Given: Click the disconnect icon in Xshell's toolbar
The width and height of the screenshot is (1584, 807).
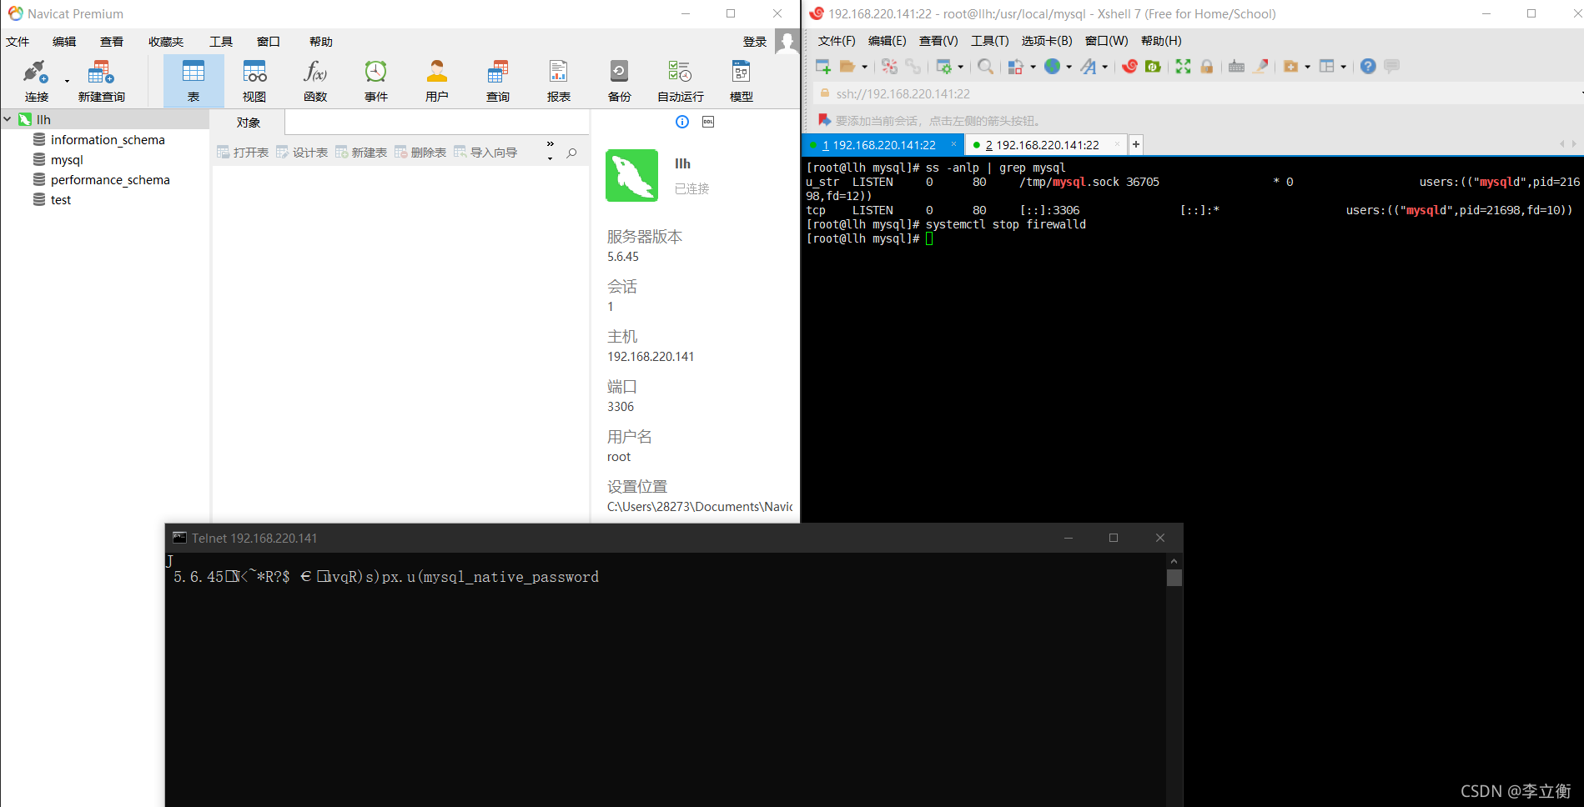Looking at the screenshot, I should tap(889, 67).
